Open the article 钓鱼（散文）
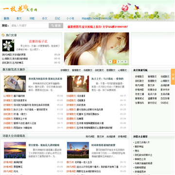This screenshot has height=175, width=175. 20,114
